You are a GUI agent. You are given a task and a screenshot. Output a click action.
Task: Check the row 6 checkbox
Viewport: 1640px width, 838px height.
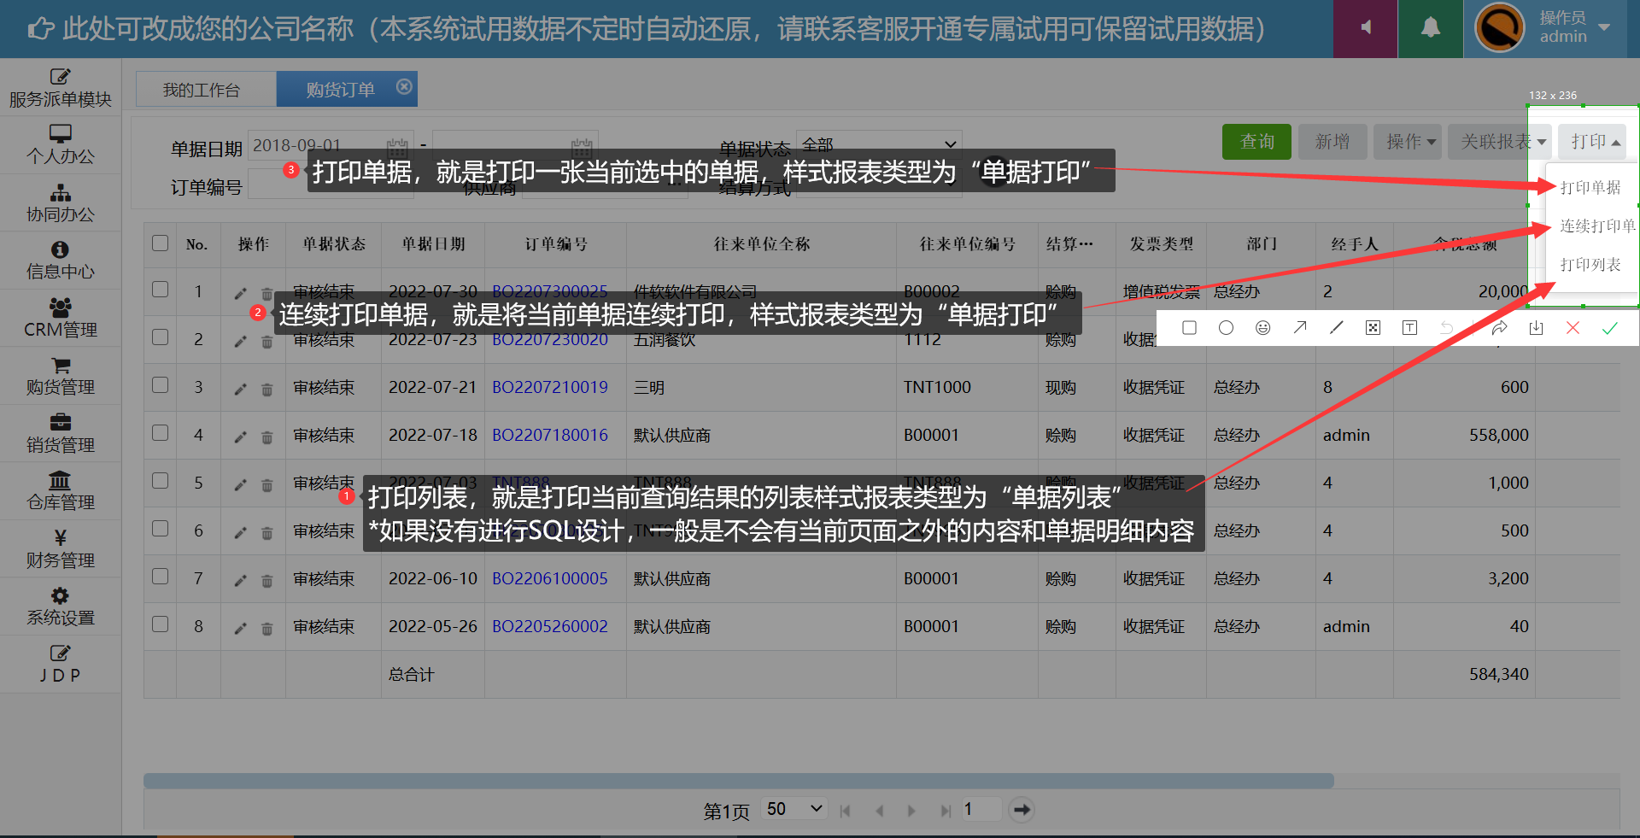[x=160, y=528]
